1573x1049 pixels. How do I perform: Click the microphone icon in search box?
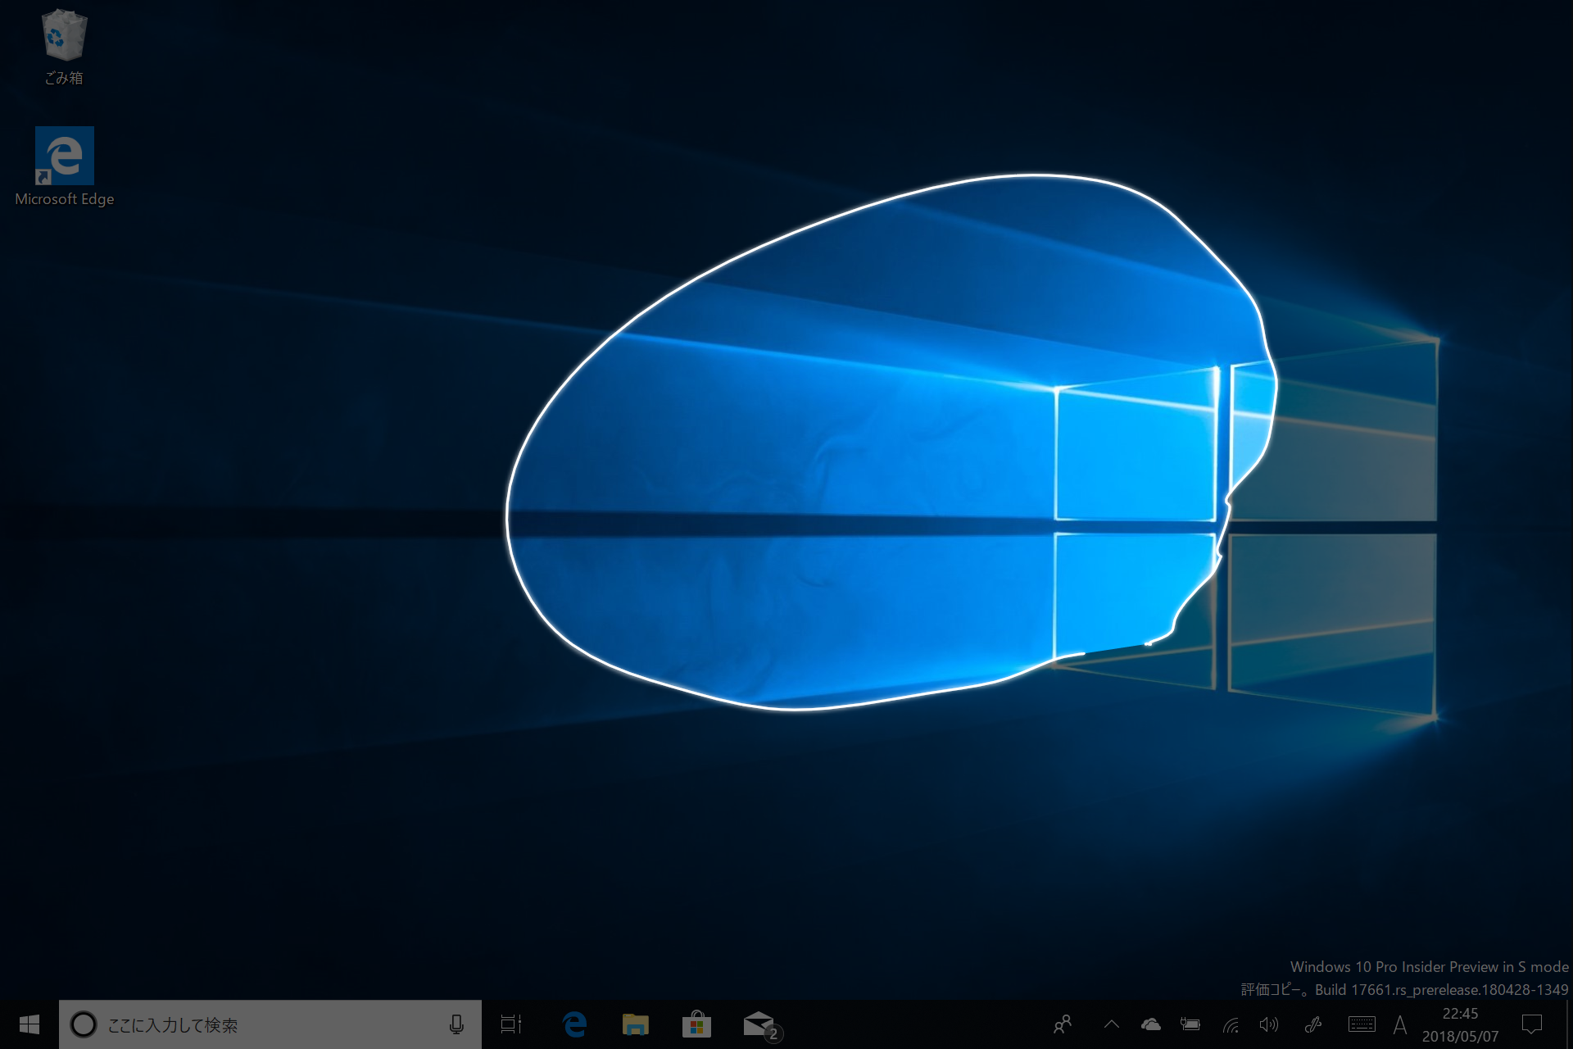(456, 1024)
